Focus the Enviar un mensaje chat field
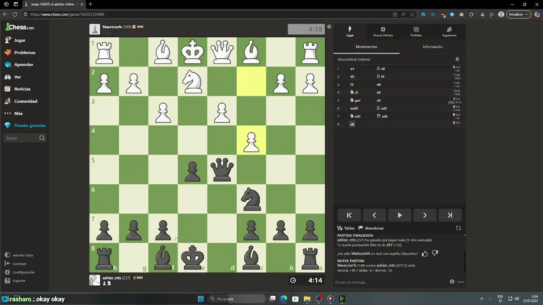Viewport: 543px width, 305px height. pos(390,282)
